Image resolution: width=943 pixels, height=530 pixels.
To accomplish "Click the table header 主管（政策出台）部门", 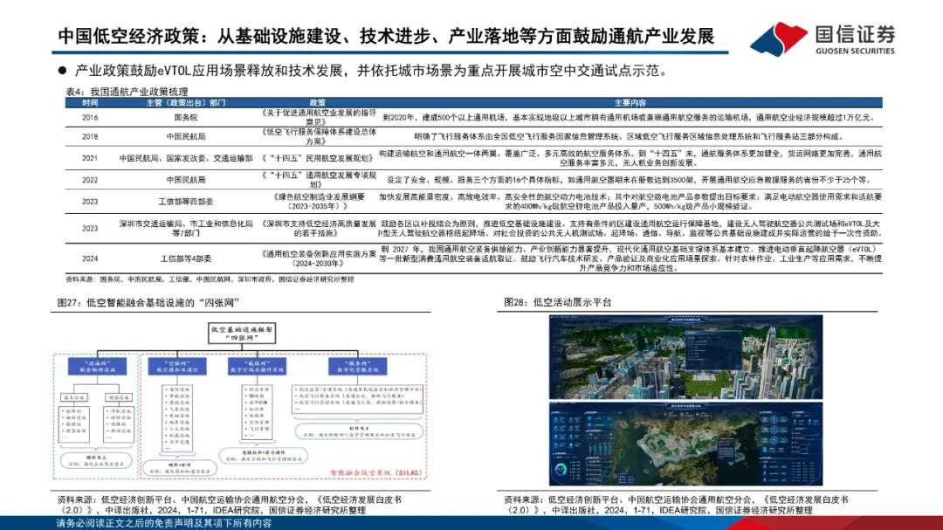I will click(x=186, y=103).
